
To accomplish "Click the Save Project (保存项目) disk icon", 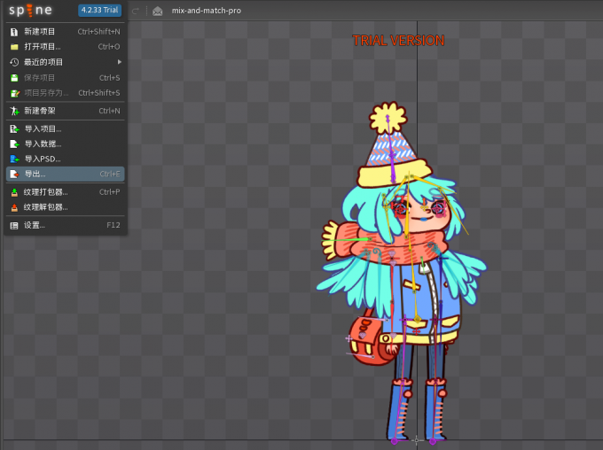I will (x=14, y=78).
